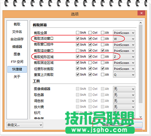Open the 自定义... dropdown
The height and width of the screenshot is (136, 151).
pyautogui.click(x=25, y=125)
